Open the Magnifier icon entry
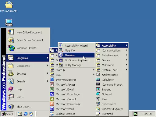Viewport: 156px width, 117px height. pos(61,50)
